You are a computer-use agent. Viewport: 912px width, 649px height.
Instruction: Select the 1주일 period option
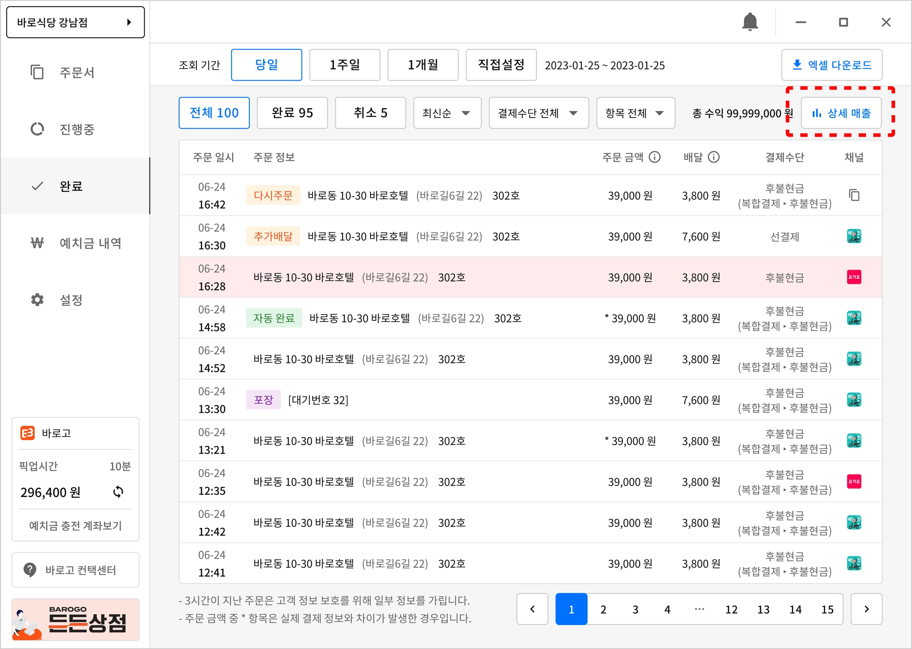click(x=345, y=65)
